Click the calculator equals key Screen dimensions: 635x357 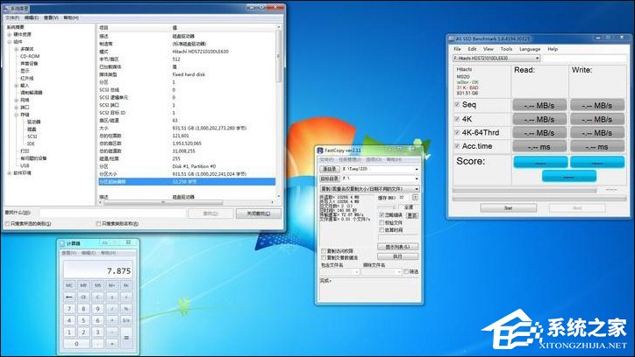[x=126, y=338]
